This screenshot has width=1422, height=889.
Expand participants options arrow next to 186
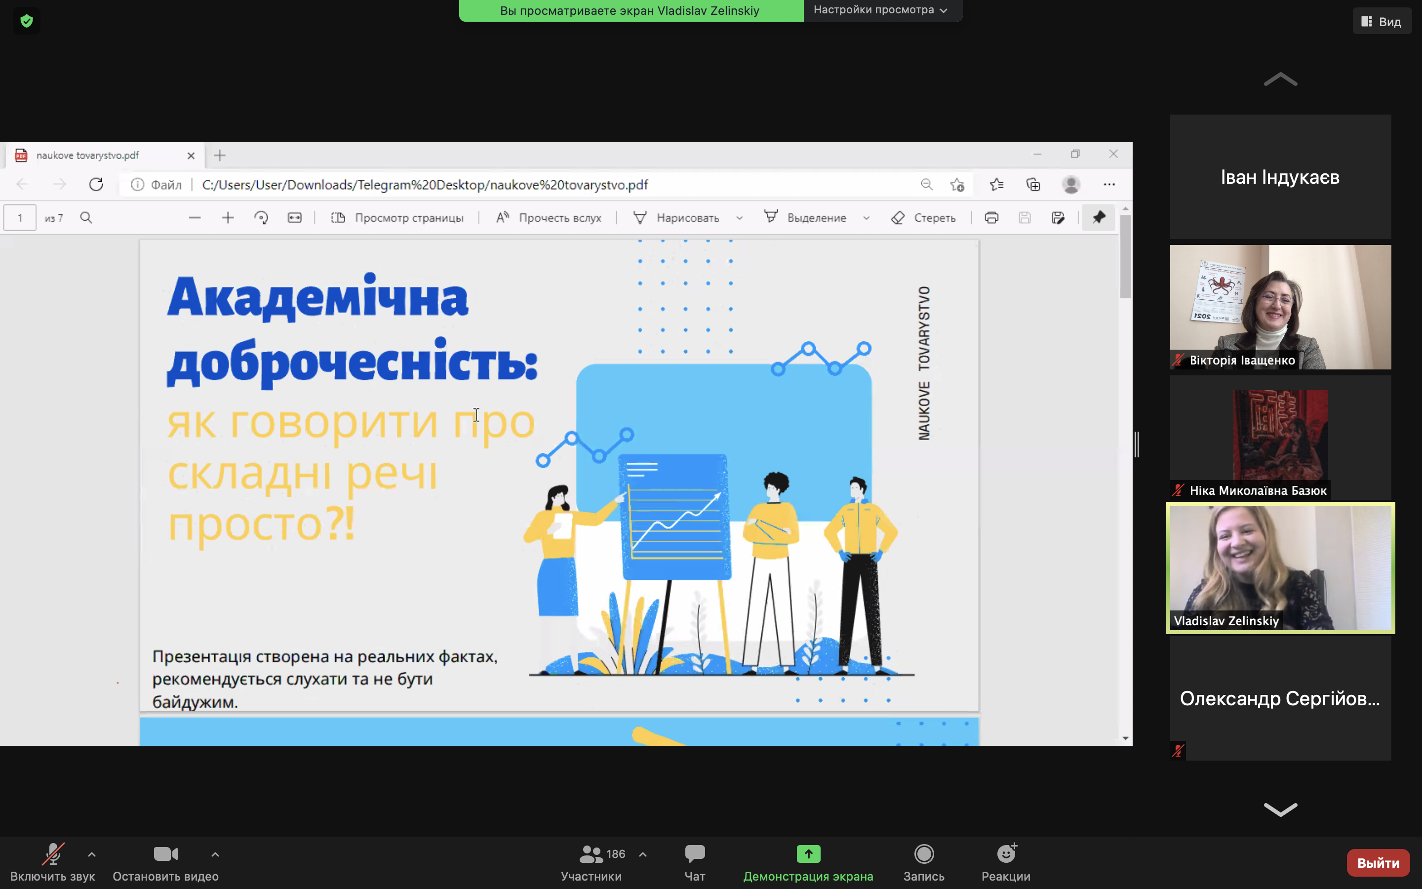pos(643,854)
